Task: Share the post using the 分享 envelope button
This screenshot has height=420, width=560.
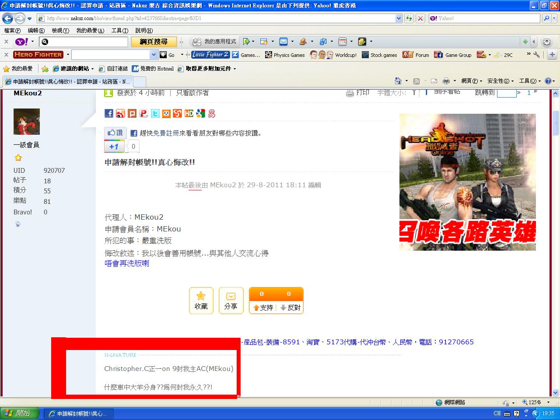Action: [x=231, y=301]
